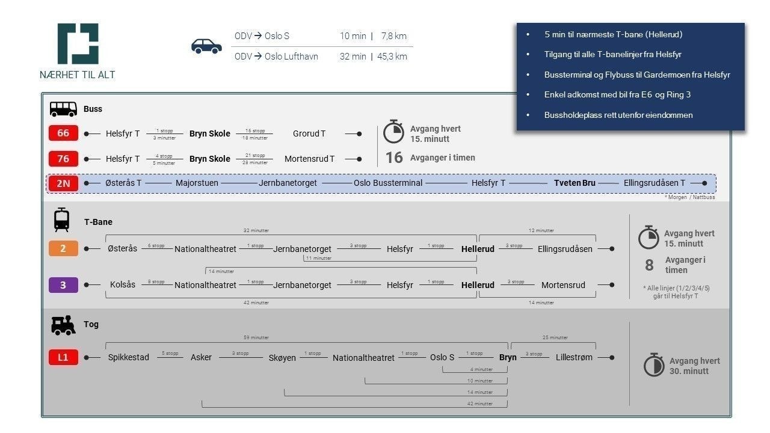Image resolution: width=770 pixels, height=433 pixels.
Task: Click Tveten Bru on the 2N route
Action: click(x=574, y=183)
